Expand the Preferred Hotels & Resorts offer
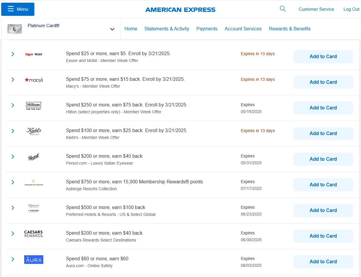The height and width of the screenshot is (277, 361). 13,208
